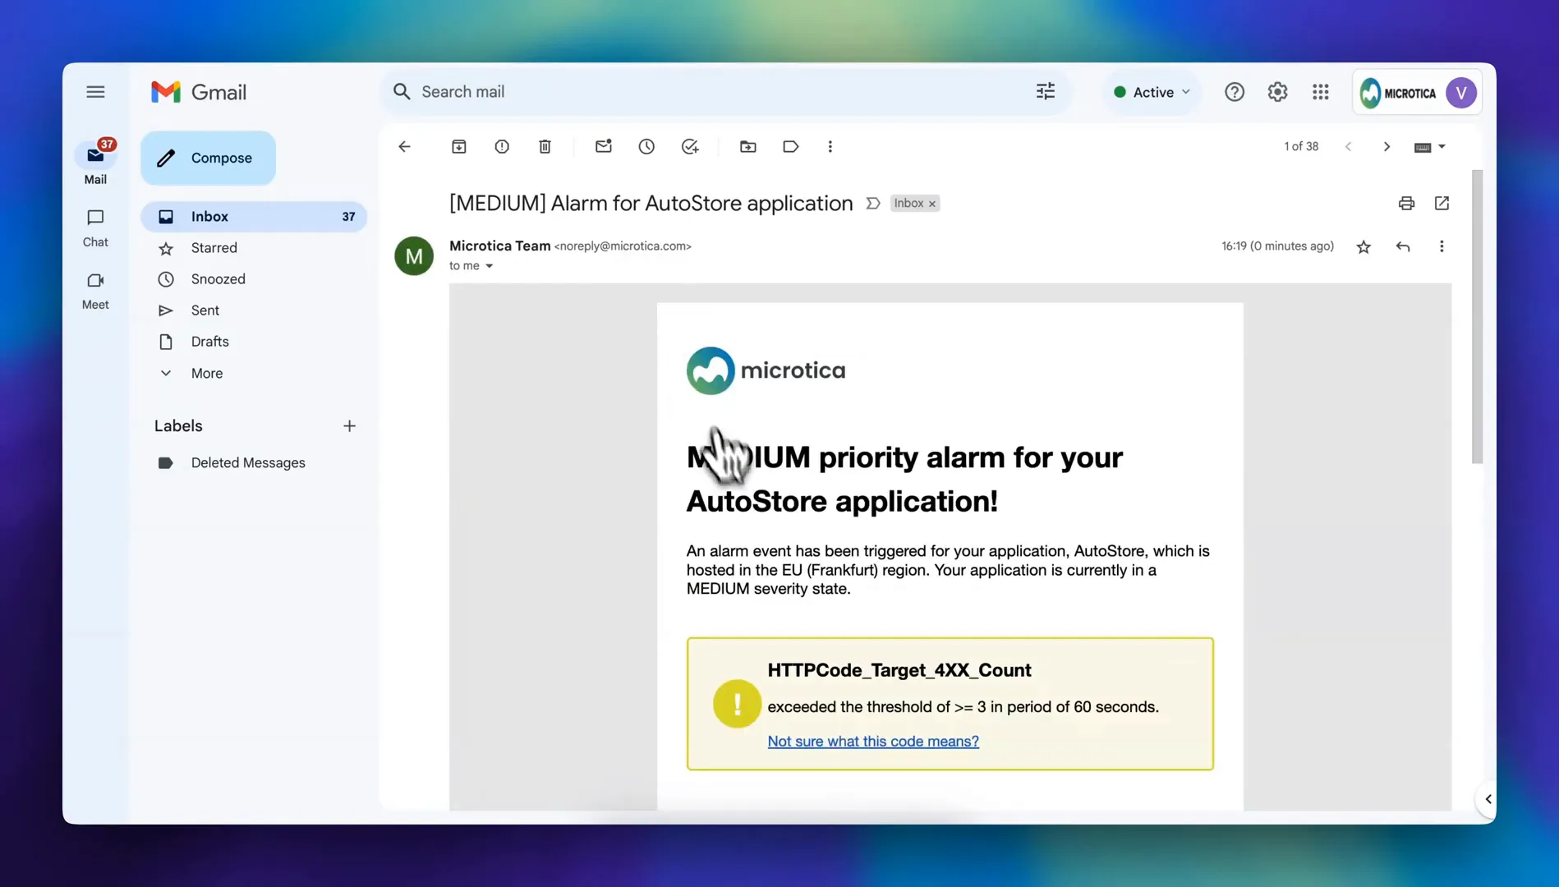Open the Microtica account avatar menu
This screenshot has width=1559, height=887.
1460,93
